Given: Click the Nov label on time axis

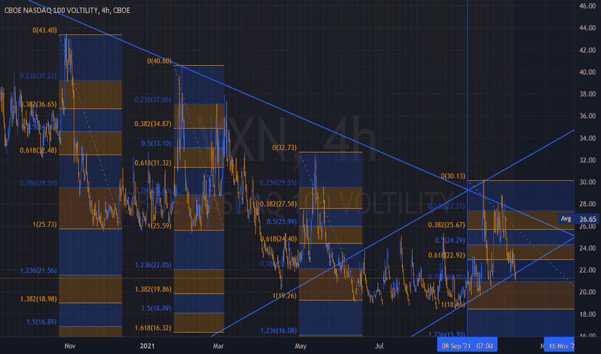Looking at the screenshot, I should click(x=70, y=346).
